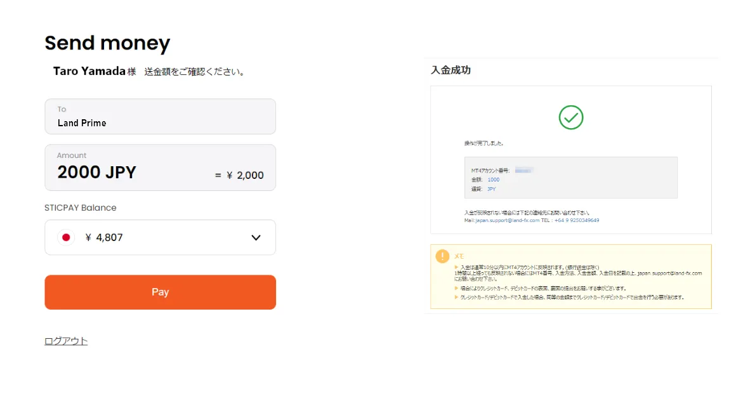Viewport: 743px width, 413px height.
Task: Click the Send money heading
Action: [x=107, y=43]
